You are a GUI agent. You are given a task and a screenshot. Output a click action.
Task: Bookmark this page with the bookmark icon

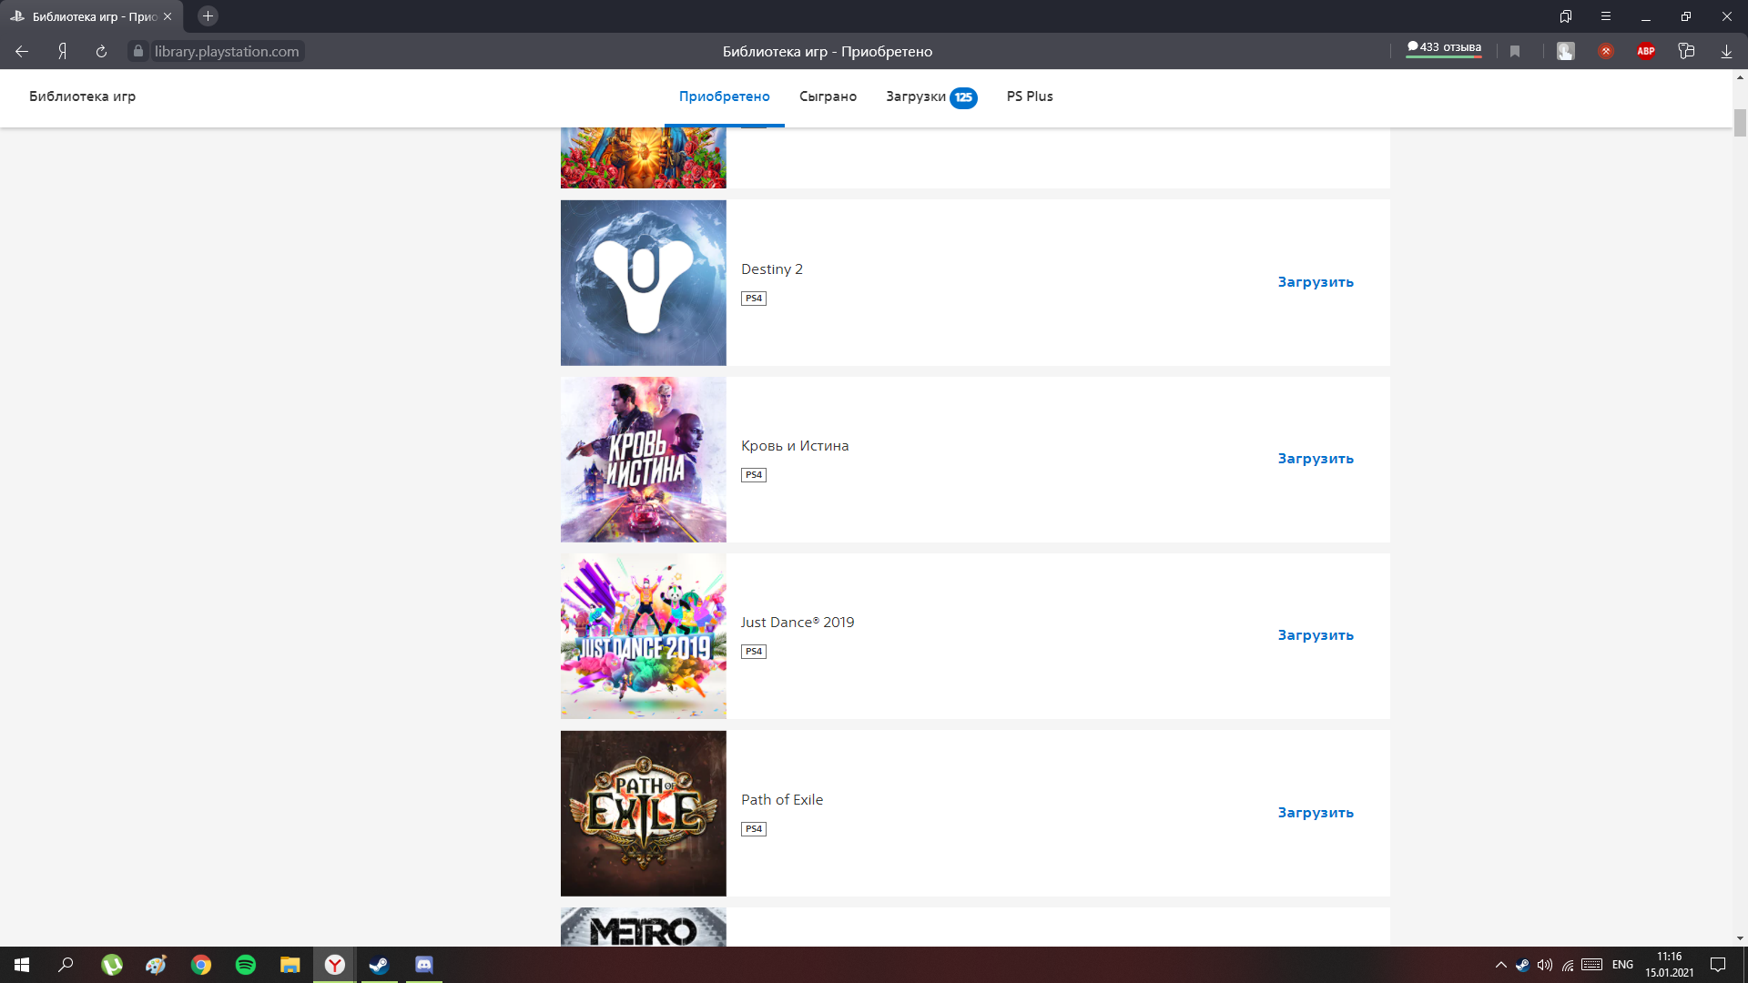tap(1515, 51)
